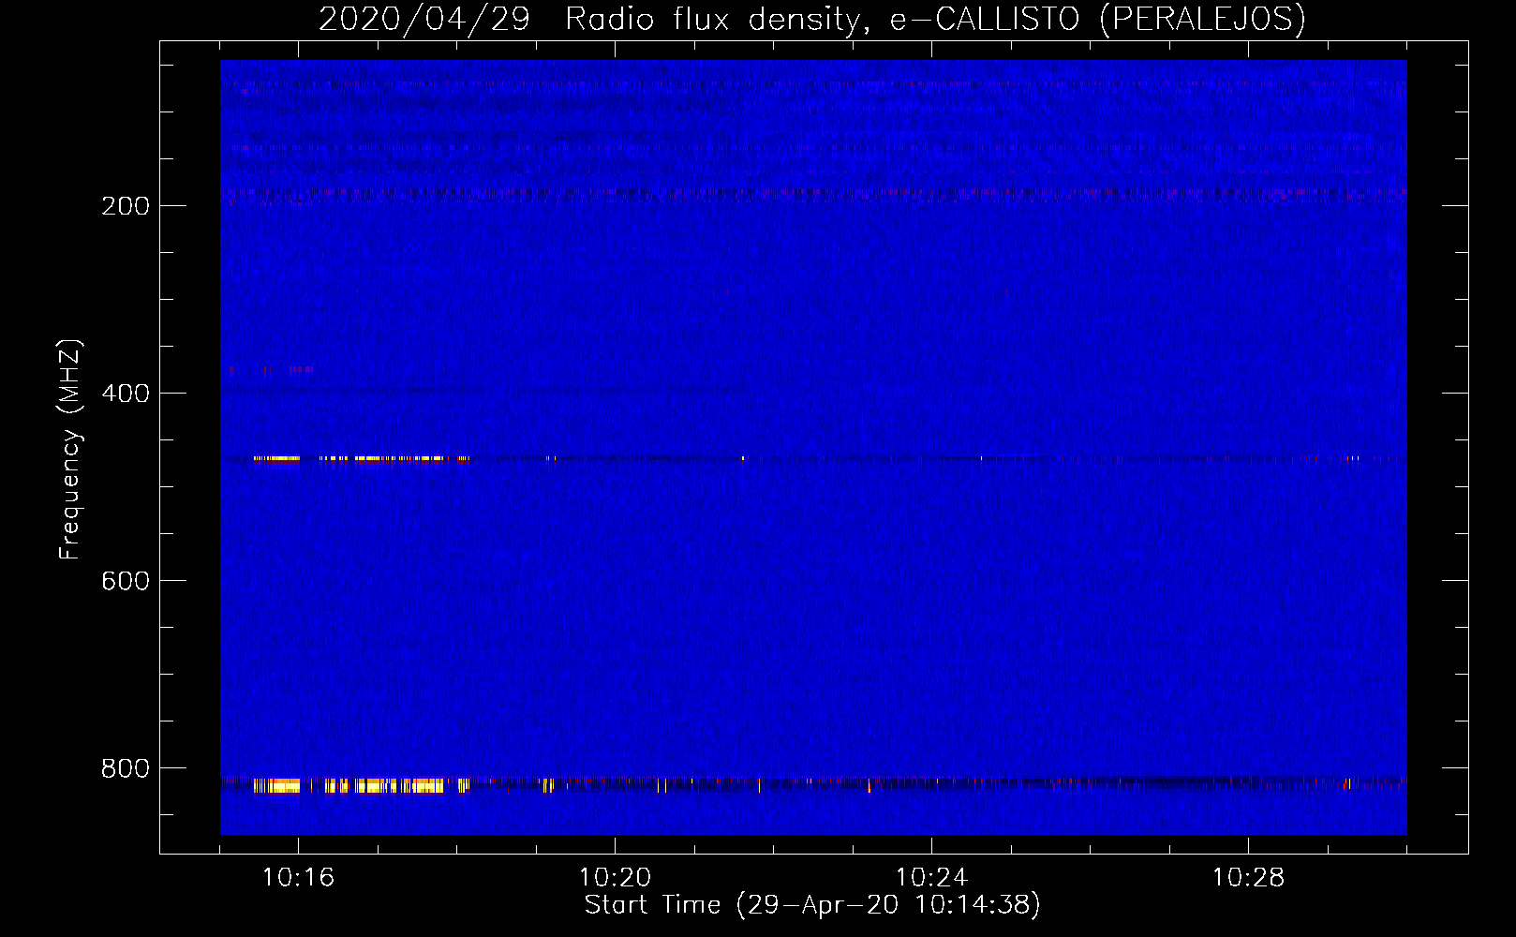Click the 600 frequency tick label
Image resolution: width=1516 pixels, height=937 pixels.
126,581
